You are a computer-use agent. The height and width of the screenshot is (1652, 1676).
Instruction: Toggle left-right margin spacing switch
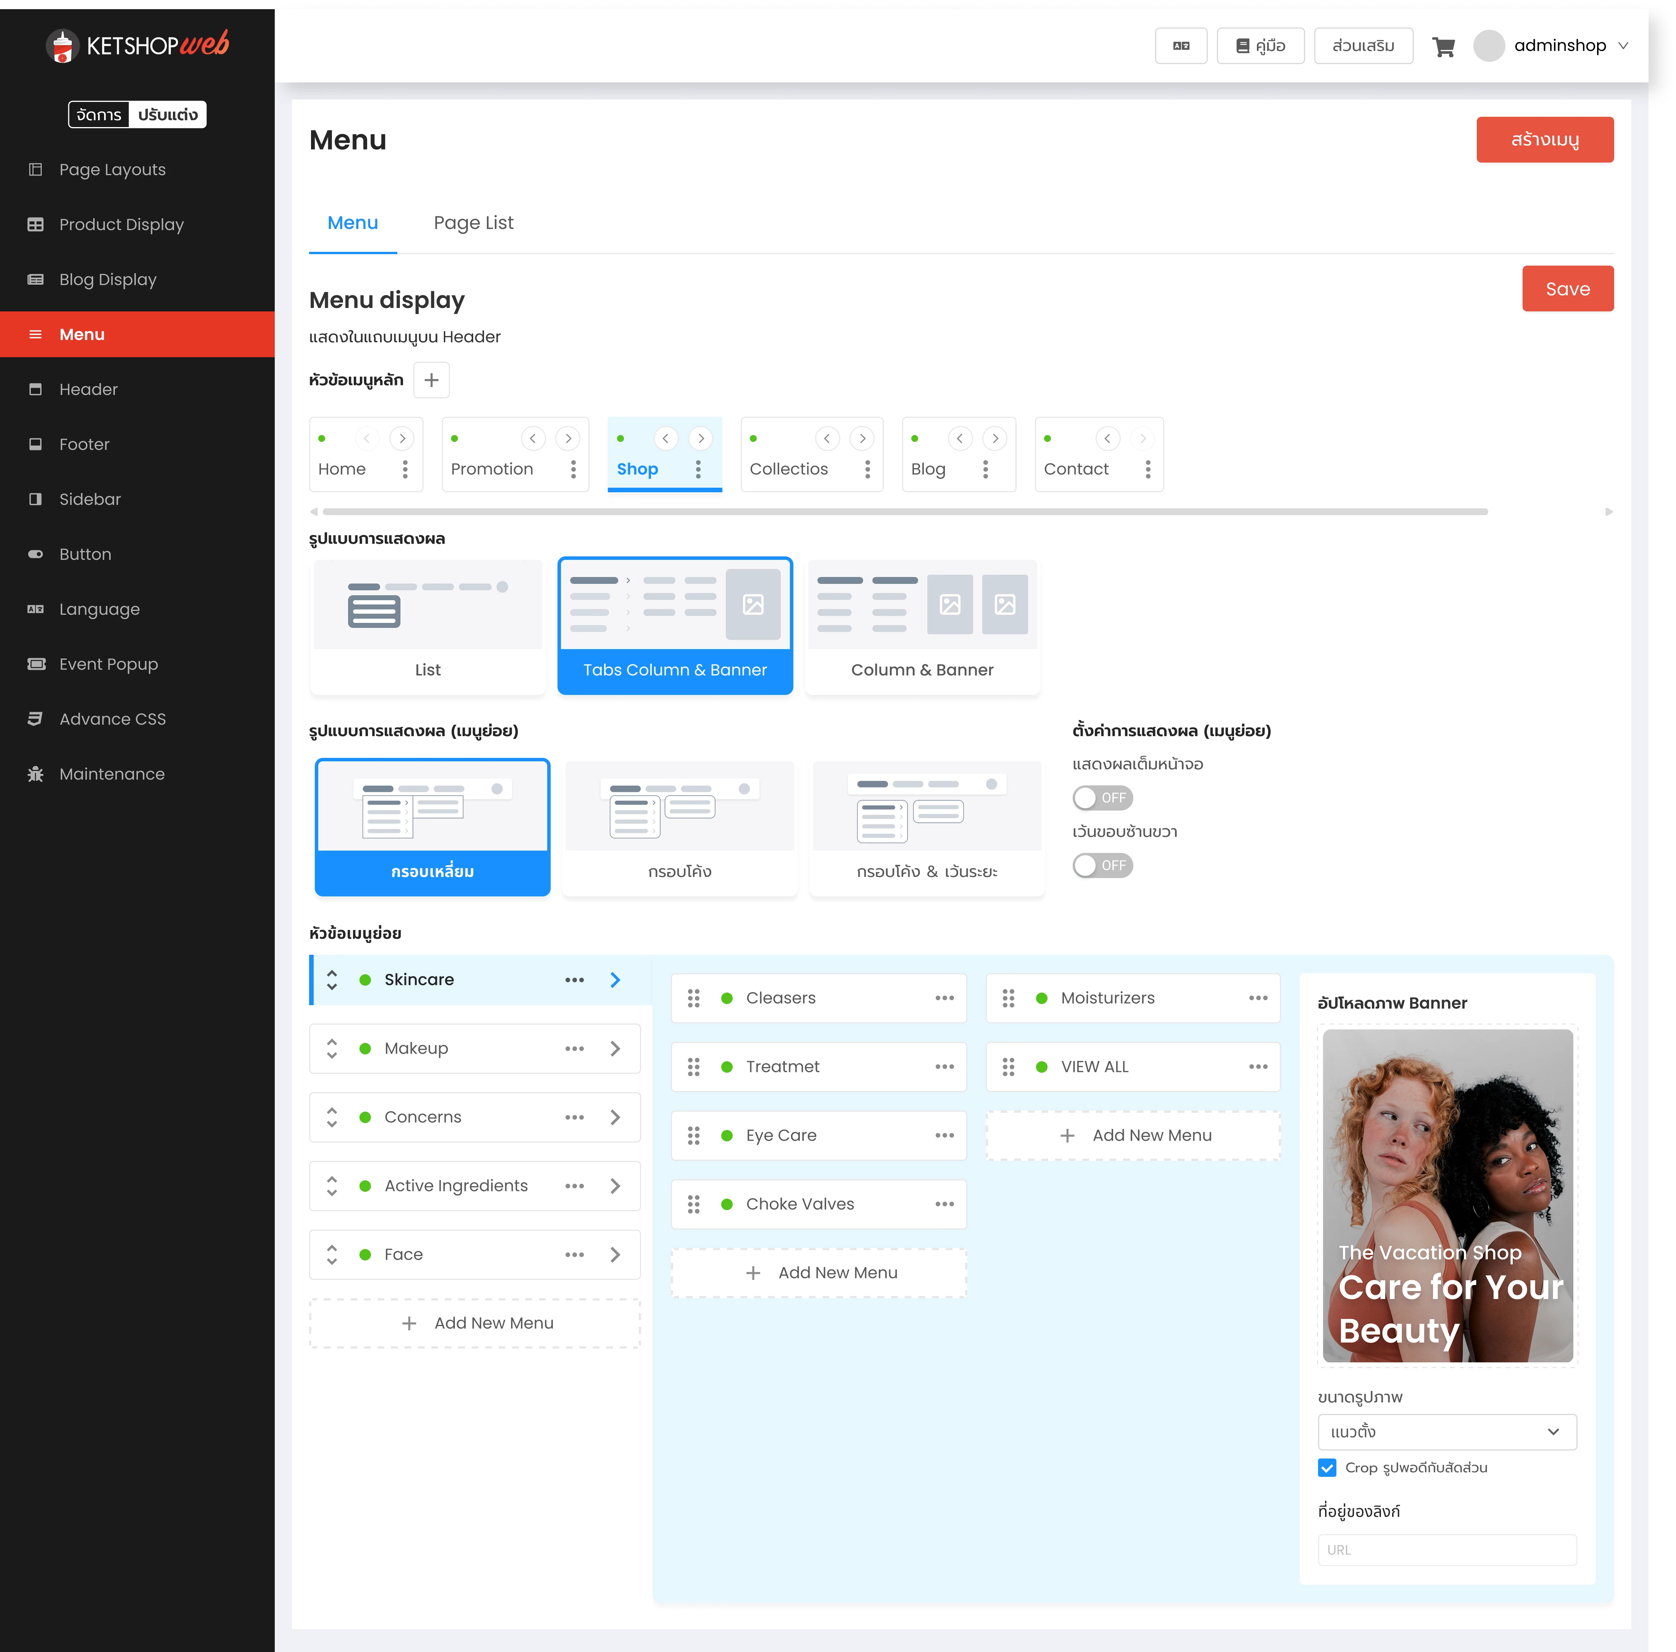1102,865
